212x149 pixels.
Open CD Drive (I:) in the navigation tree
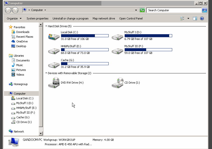point(24,122)
